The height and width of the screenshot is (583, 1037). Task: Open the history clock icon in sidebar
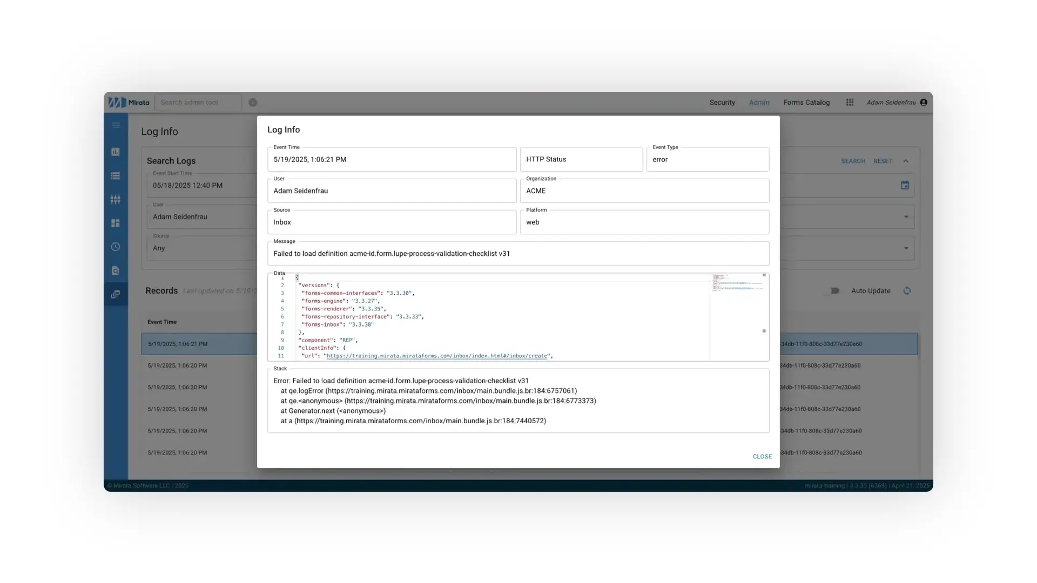[116, 247]
